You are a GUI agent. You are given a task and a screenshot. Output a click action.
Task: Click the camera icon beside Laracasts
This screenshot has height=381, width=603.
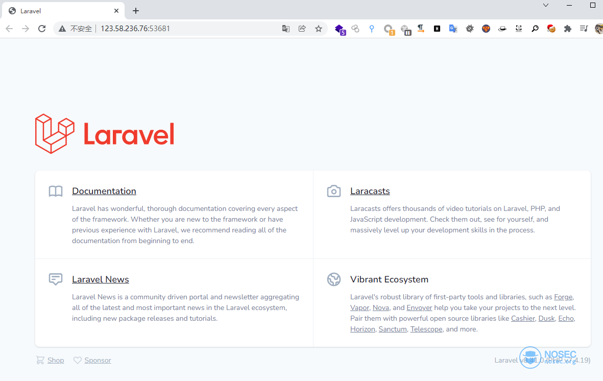334,192
